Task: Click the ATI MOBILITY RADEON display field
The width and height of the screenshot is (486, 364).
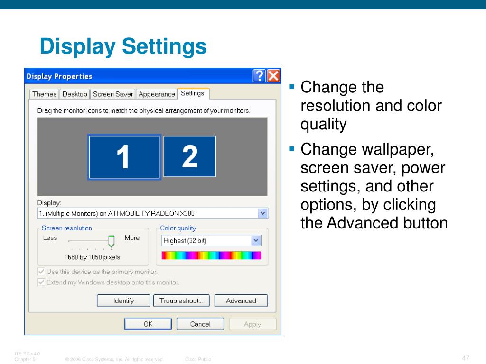Action: point(152,213)
